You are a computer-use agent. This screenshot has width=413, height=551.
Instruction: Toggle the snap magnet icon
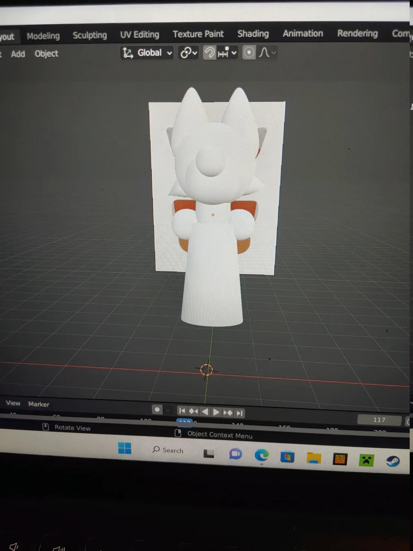209,53
